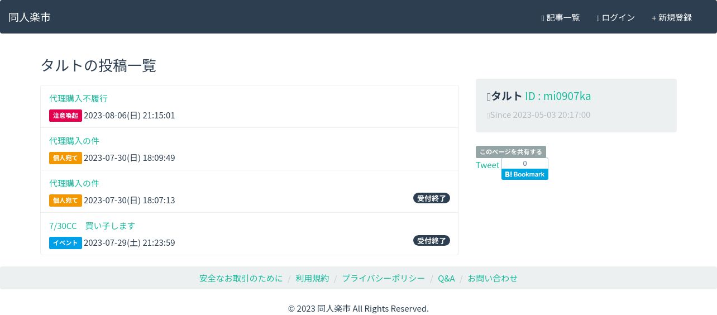Click the bookmark count showing 0
This screenshot has height=315, width=717.
tap(525, 163)
